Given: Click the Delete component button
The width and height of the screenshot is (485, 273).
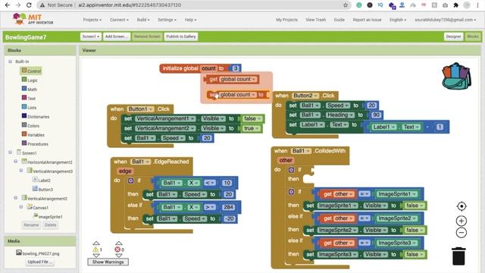Looking at the screenshot, I should click(x=51, y=225).
